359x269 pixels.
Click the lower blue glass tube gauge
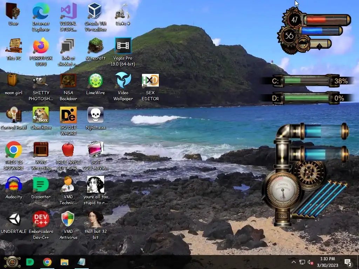click(x=325, y=154)
